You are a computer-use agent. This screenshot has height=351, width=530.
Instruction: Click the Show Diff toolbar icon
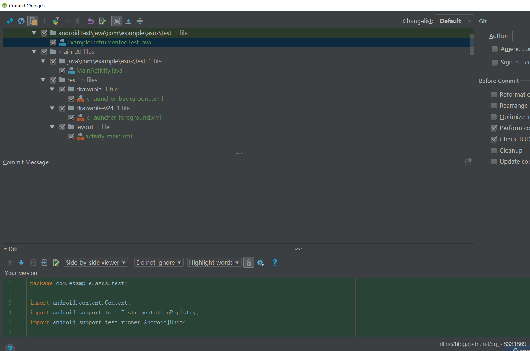point(10,21)
